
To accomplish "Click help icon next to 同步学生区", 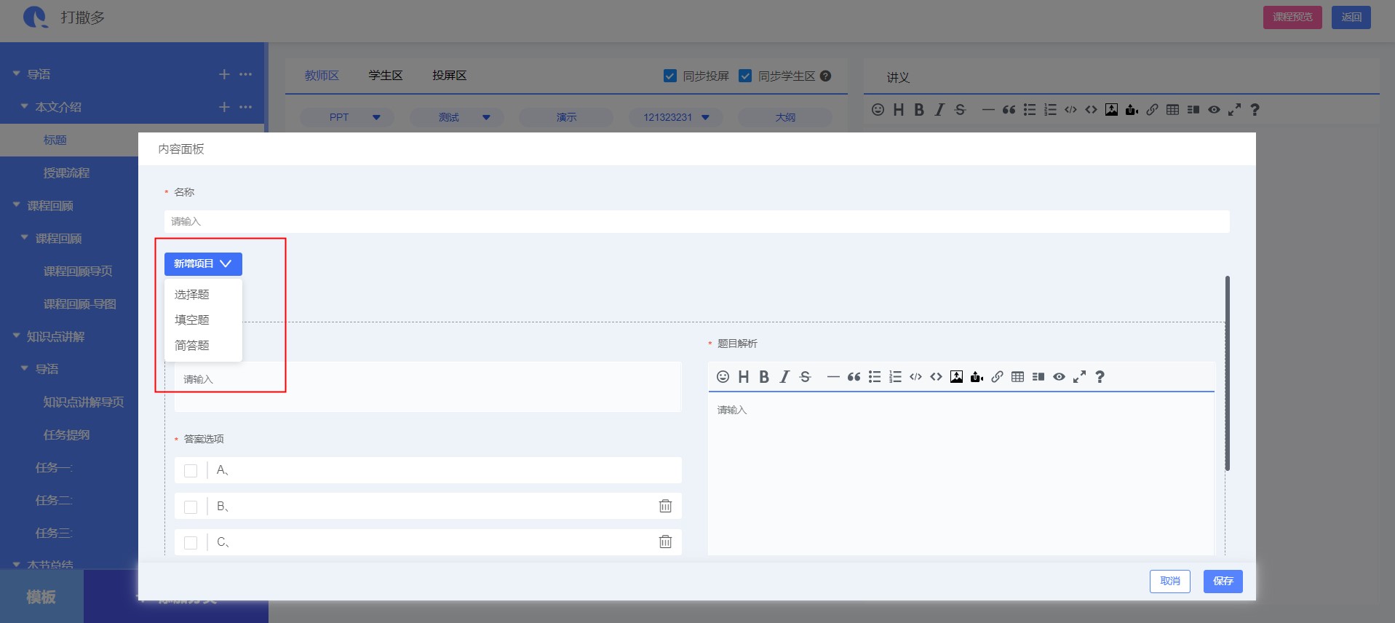I will click(825, 76).
